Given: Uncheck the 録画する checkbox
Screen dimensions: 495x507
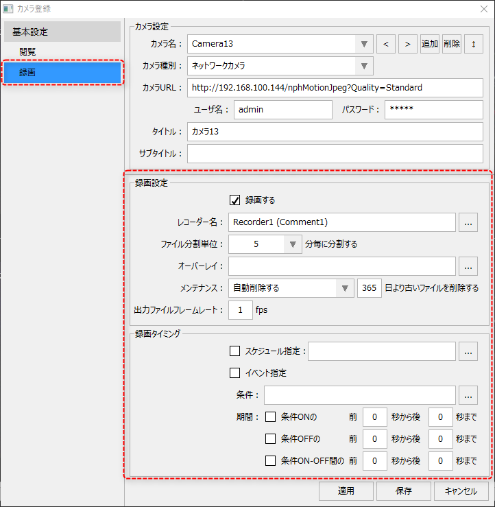Looking at the screenshot, I should pos(235,200).
